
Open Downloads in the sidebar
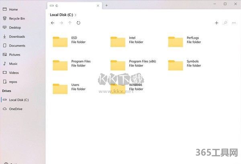[x=17, y=36]
